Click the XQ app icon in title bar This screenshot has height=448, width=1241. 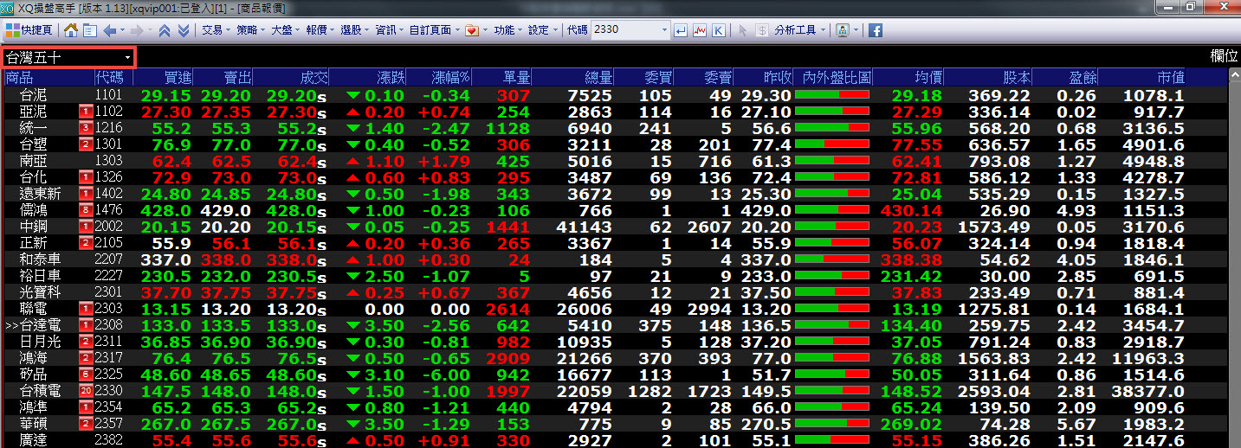(9, 7)
